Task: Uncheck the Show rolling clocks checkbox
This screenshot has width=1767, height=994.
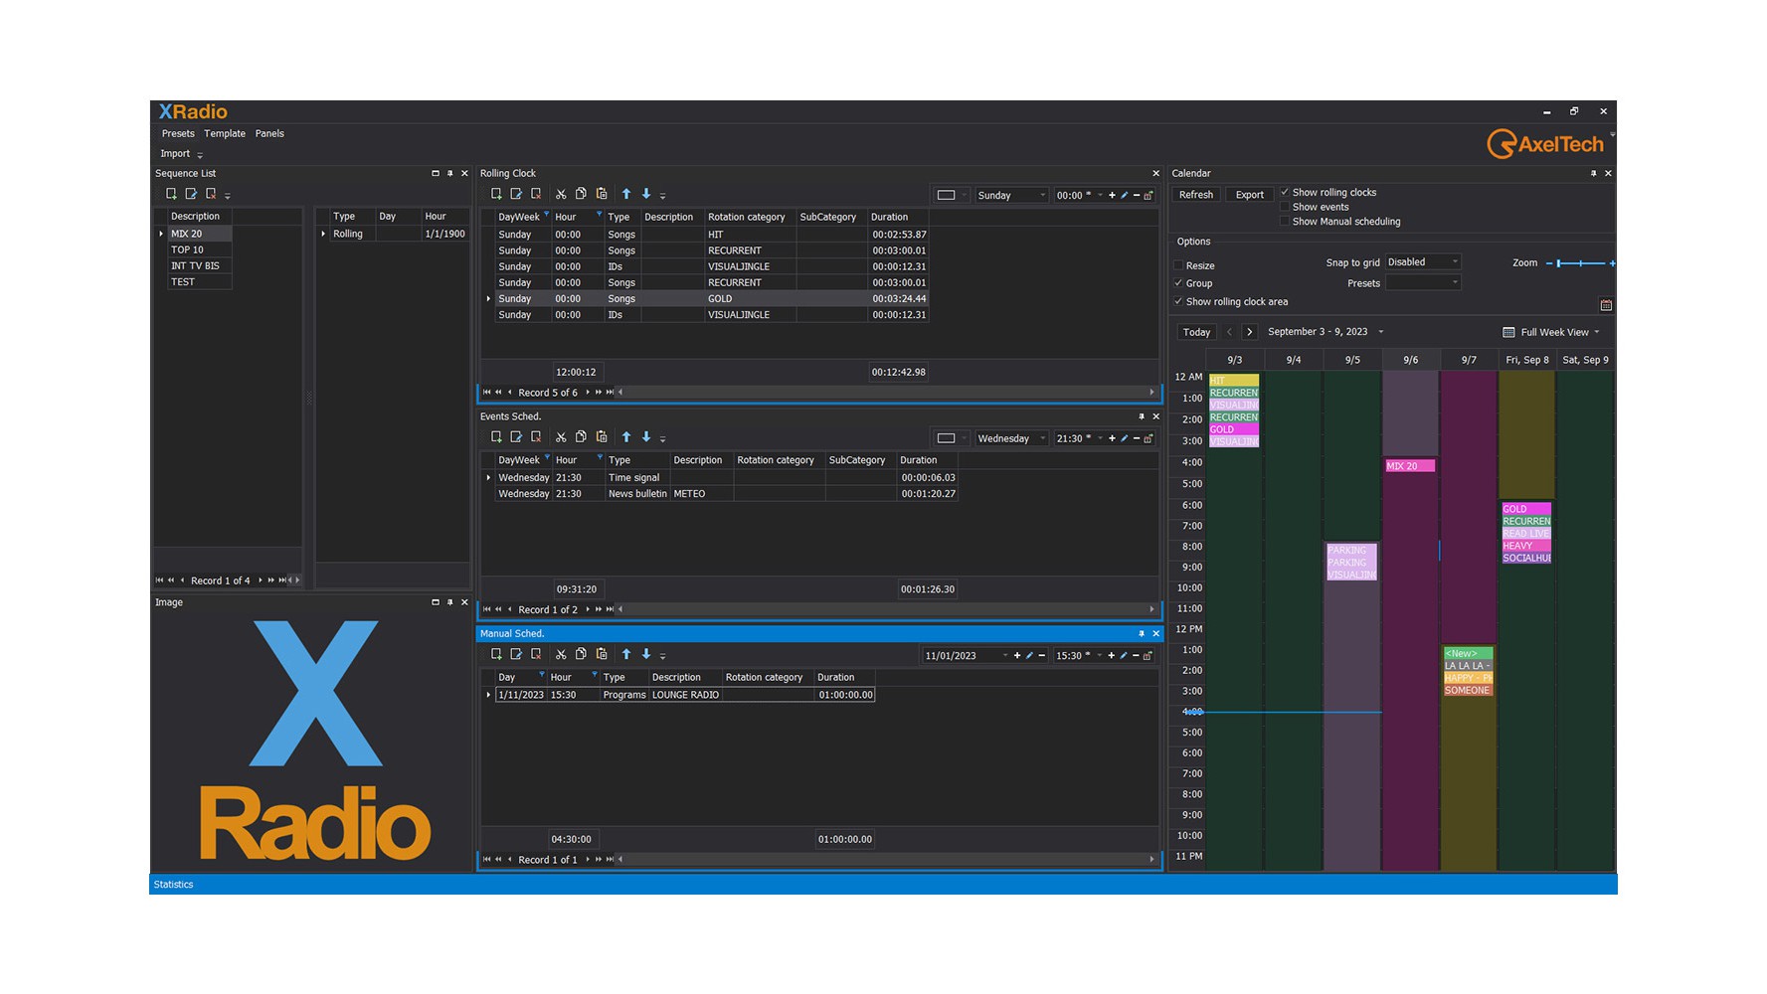Action: click(x=1285, y=193)
